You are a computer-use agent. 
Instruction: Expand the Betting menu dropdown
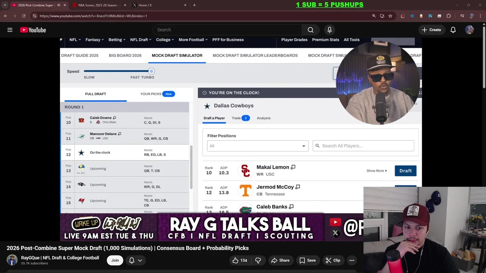117,40
